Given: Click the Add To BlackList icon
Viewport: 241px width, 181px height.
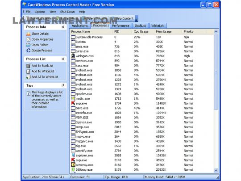Looking at the screenshot, I should pyautogui.click(x=28, y=66).
